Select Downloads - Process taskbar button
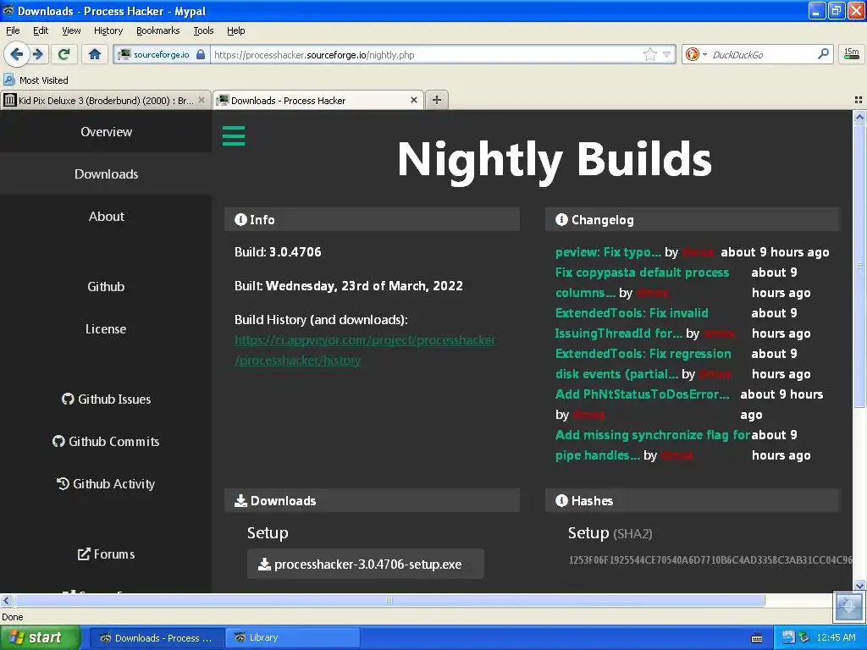 coord(157,638)
